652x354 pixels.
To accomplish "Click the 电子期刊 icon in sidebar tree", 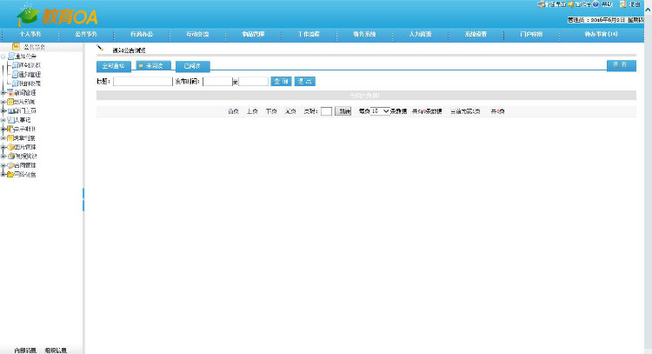I will (x=10, y=129).
